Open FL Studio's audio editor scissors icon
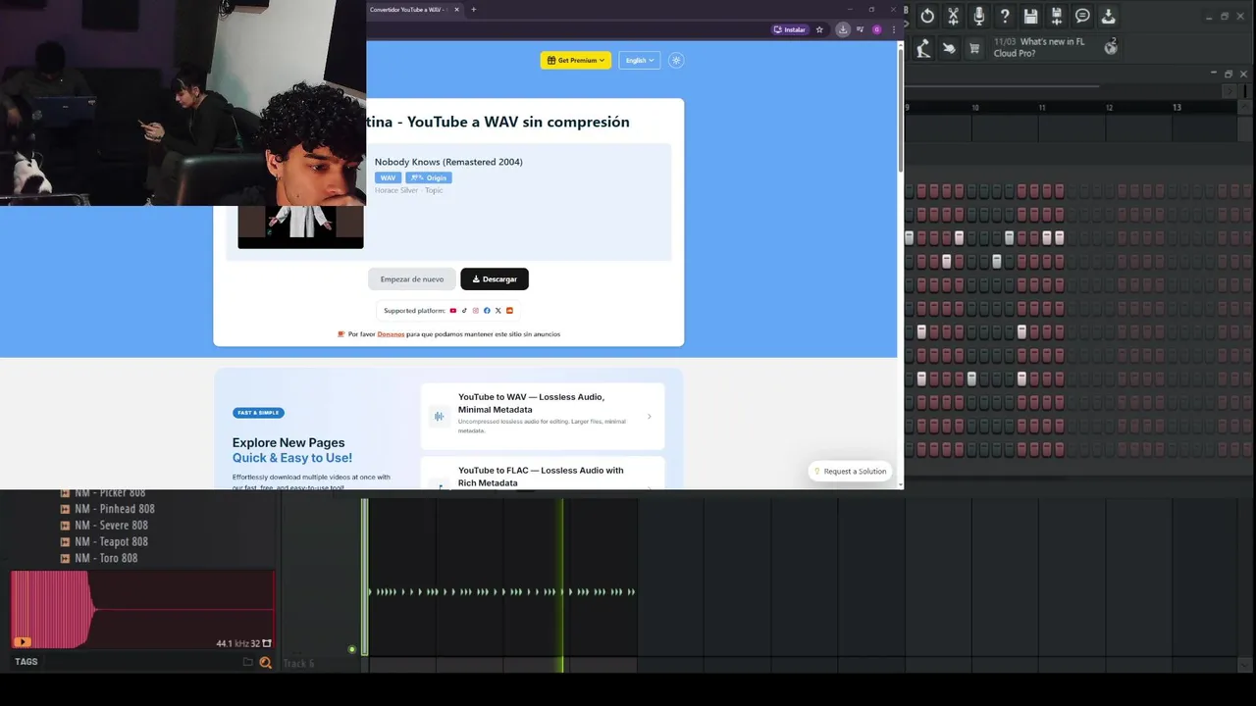 (x=953, y=16)
